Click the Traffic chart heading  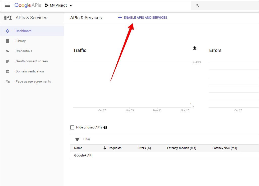coord(80,50)
